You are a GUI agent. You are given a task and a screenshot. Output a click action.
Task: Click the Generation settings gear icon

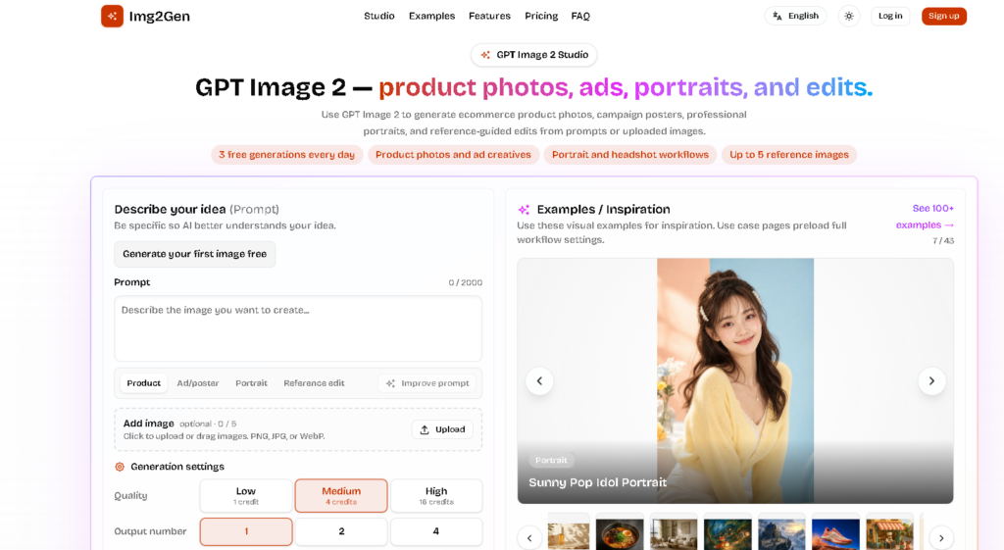pos(120,467)
